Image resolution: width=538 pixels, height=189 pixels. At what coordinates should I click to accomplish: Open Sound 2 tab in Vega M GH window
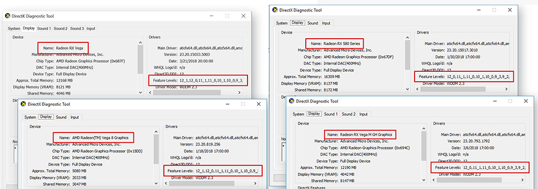point(349,114)
